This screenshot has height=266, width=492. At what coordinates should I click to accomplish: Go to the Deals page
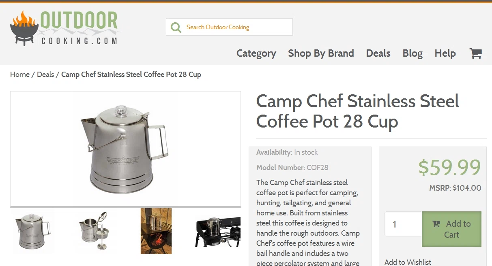(x=378, y=53)
